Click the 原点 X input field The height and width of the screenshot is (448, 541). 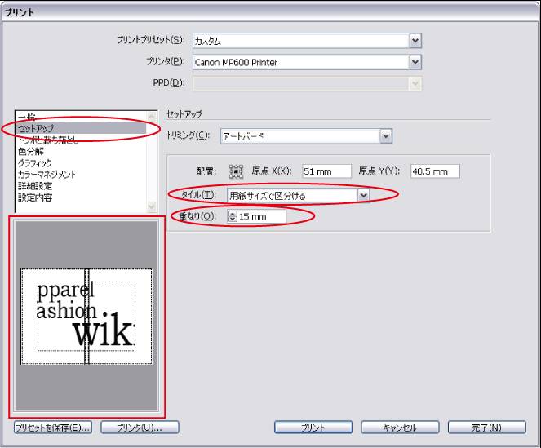click(325, 171)
